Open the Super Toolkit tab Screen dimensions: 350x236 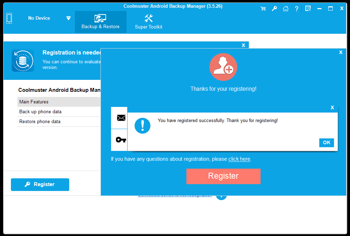149,22
